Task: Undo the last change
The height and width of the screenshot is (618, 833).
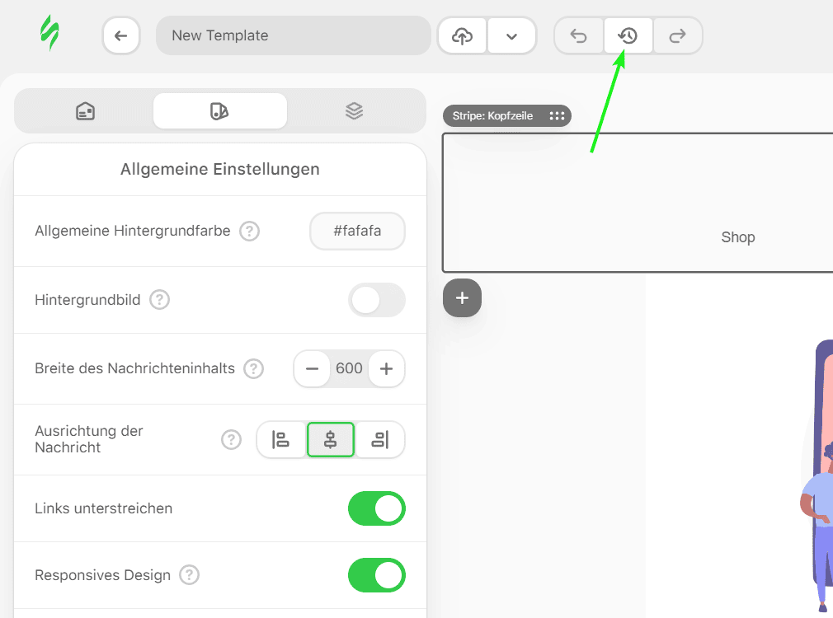Action: [579, 36]
